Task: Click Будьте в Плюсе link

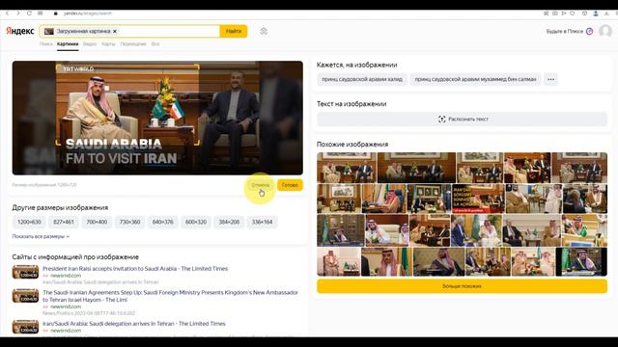Action: click(x=564, y=31)
